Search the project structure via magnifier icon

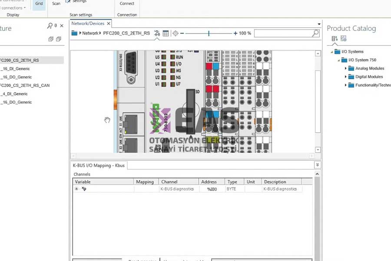click(x=50, y=26)
